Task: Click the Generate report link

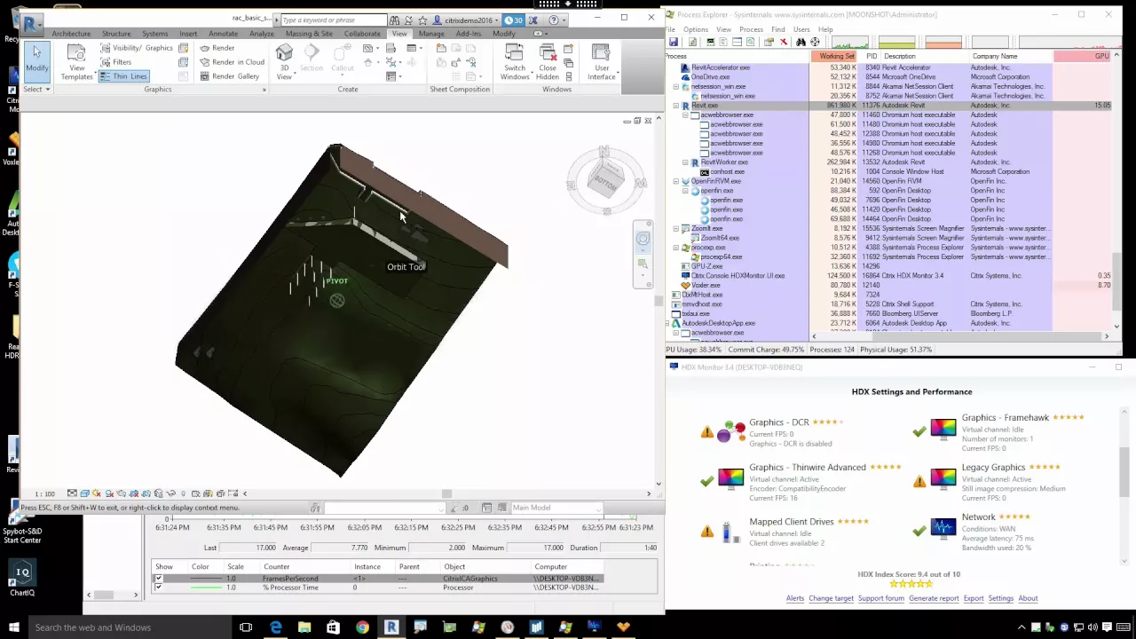Action: pyautogui.click(x=934, y=598)
